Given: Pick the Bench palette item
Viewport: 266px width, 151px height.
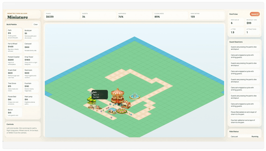Looking at the screenshot, I should click(14, 112).
